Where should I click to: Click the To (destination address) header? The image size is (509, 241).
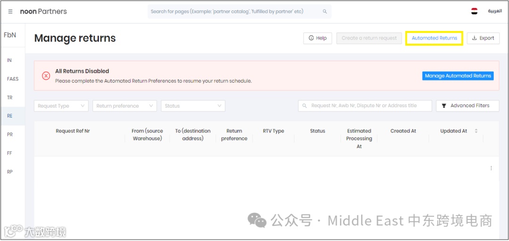pyautogui.click(x=193, y=135)
